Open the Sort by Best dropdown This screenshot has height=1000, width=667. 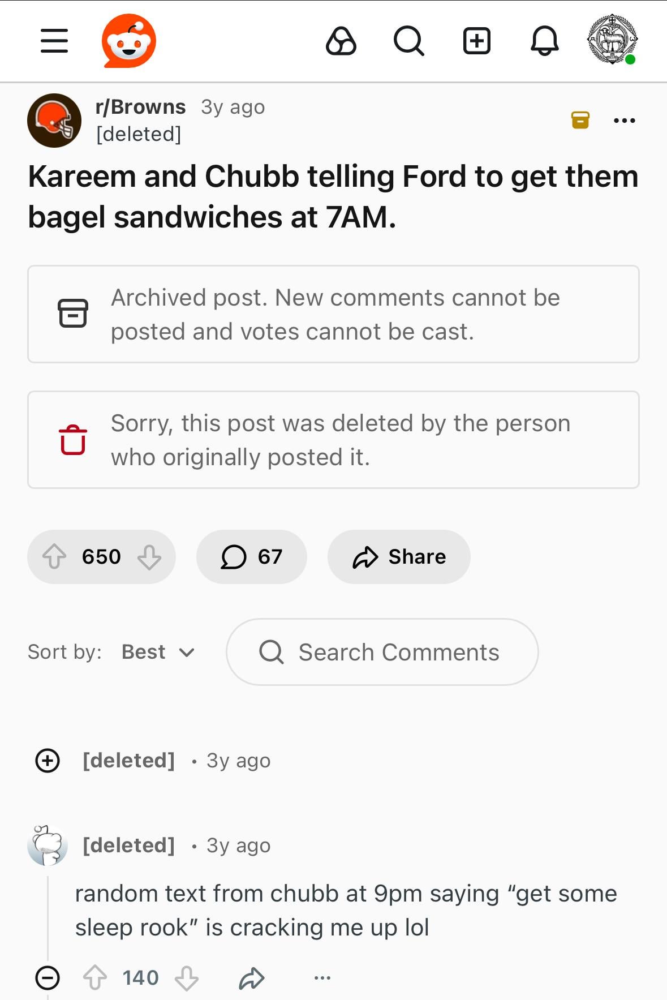point(158,652)
